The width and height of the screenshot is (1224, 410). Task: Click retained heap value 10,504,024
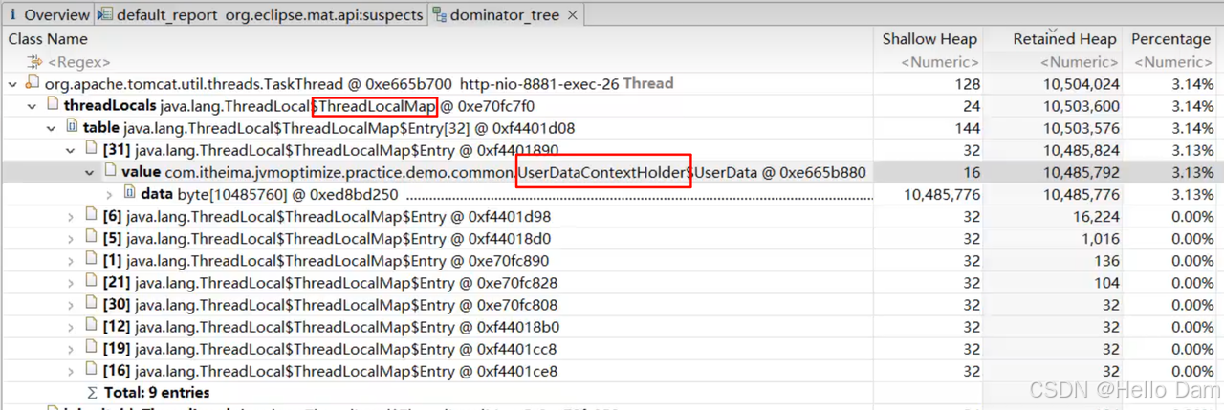click(x=1081, y=84)
